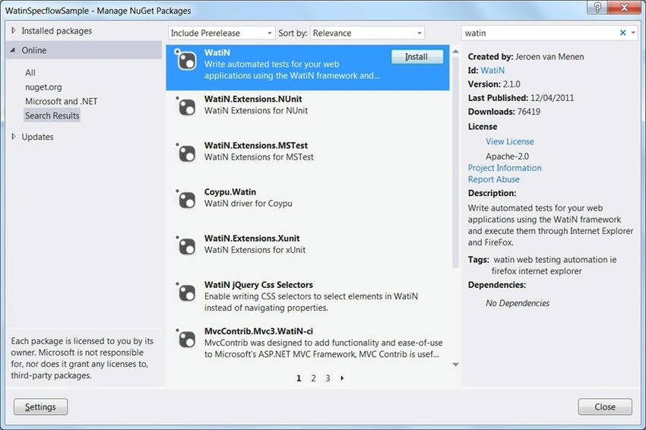The width and height of the screenshot is (646, 430).
Task: Click the Downloads 76419 value
Action: point(529,112)
